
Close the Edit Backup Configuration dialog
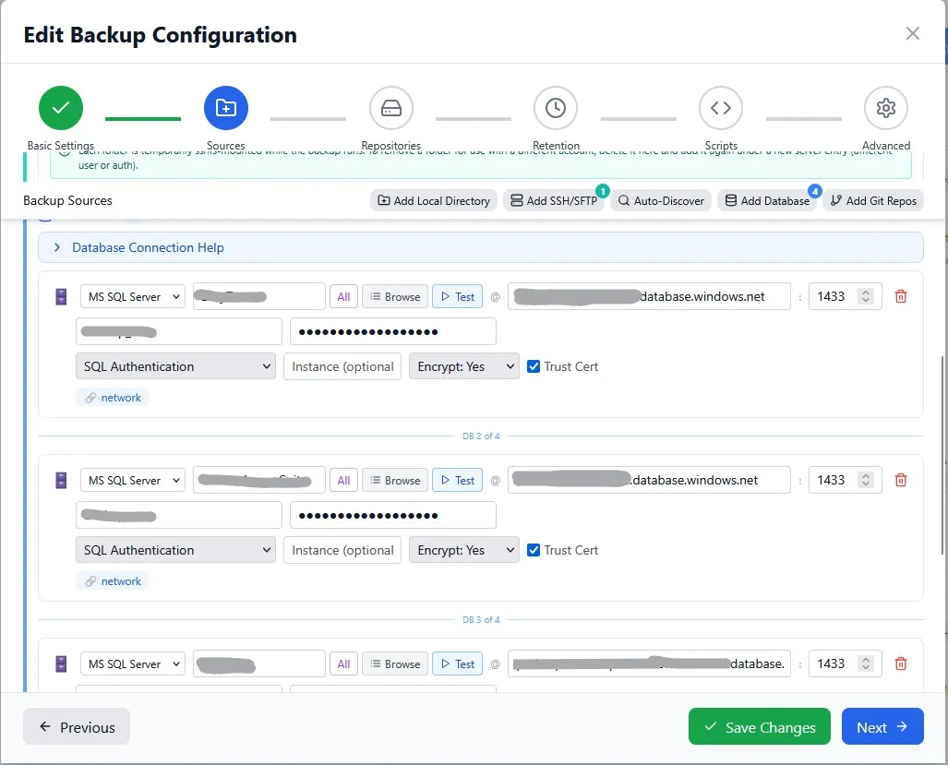(x=912, y=33)
